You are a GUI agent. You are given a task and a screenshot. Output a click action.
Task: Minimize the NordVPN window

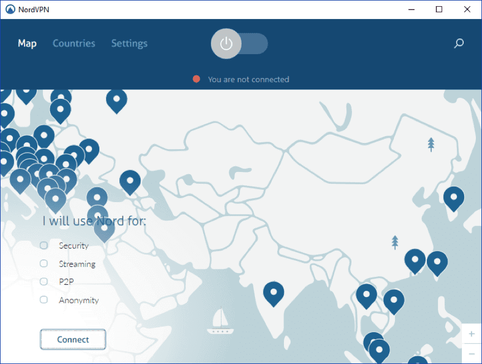point(411,9)
